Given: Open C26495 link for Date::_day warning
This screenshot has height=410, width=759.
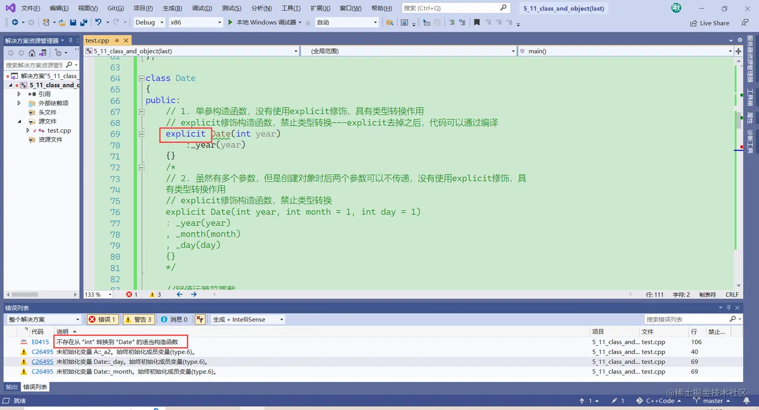Looking at the screenshot, I should point(42,361).
